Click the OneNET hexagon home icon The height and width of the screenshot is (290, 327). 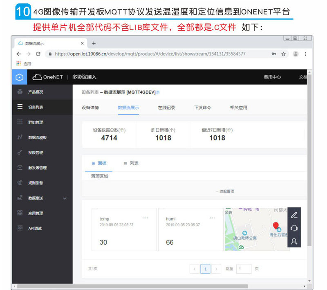19,77
